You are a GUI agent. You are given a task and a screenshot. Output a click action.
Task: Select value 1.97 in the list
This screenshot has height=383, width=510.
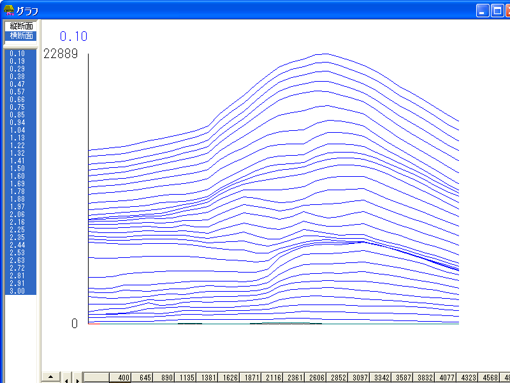click(21, 206)
